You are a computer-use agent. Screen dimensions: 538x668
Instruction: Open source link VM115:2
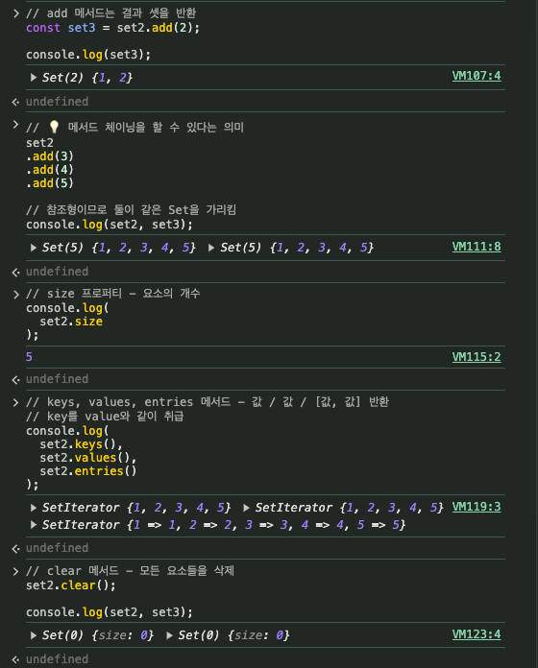pos(477,357)
